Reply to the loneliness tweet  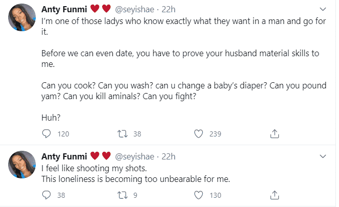pyautogui.click(x=46, y=195)
